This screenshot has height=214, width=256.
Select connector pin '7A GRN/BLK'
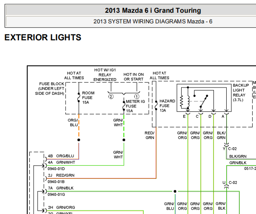pyautogui.click(x=61, y=188)
